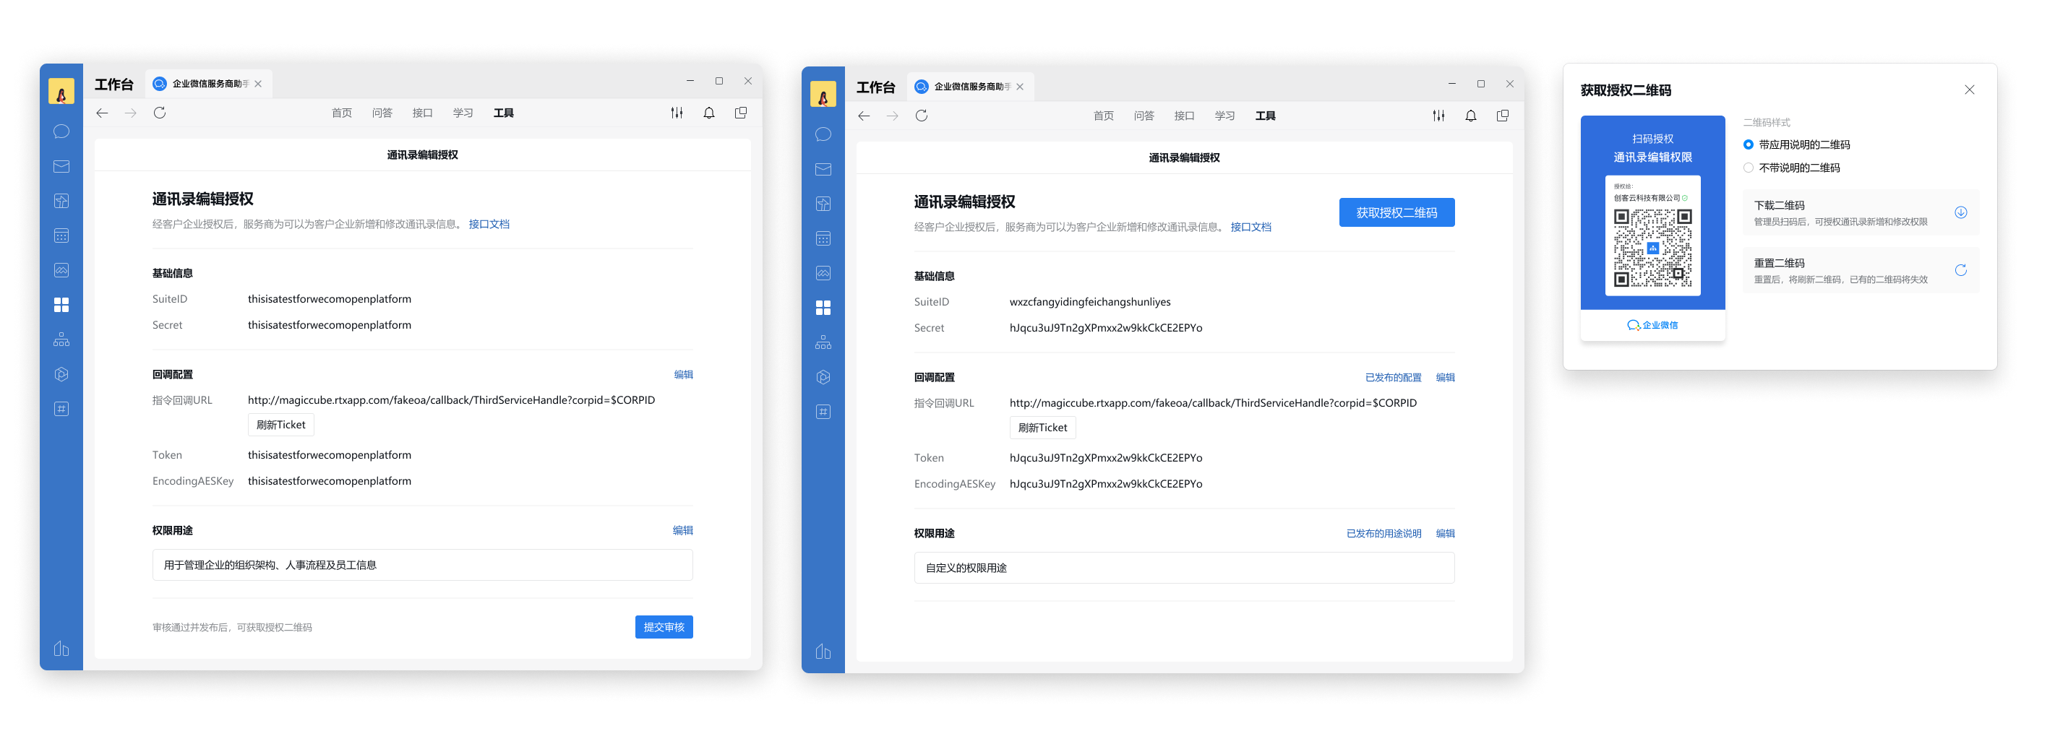
Task: Open 接口文档 link in left window
Action: pos(488,225)
